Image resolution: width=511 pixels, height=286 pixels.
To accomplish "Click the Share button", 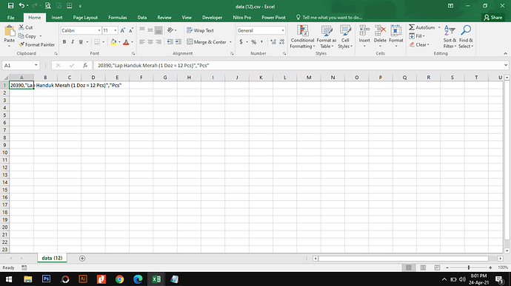I will click(493, 18).
